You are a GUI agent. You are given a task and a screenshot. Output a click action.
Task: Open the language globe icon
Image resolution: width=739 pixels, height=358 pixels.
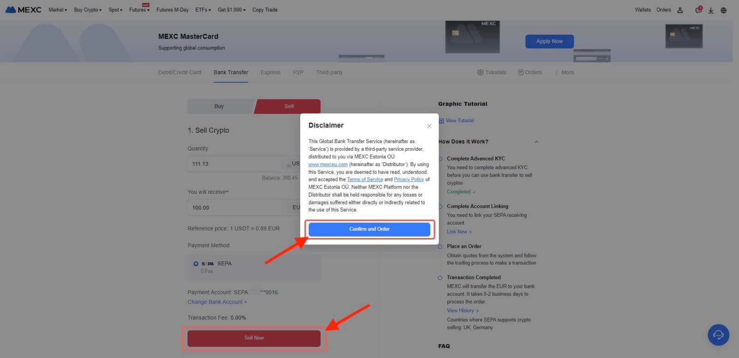pyautogui.click(x=723, y=10)
